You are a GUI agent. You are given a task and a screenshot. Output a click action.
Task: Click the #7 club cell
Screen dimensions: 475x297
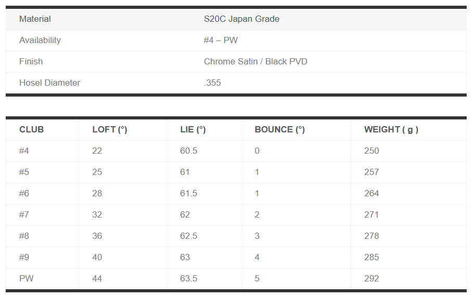point(24,215)
